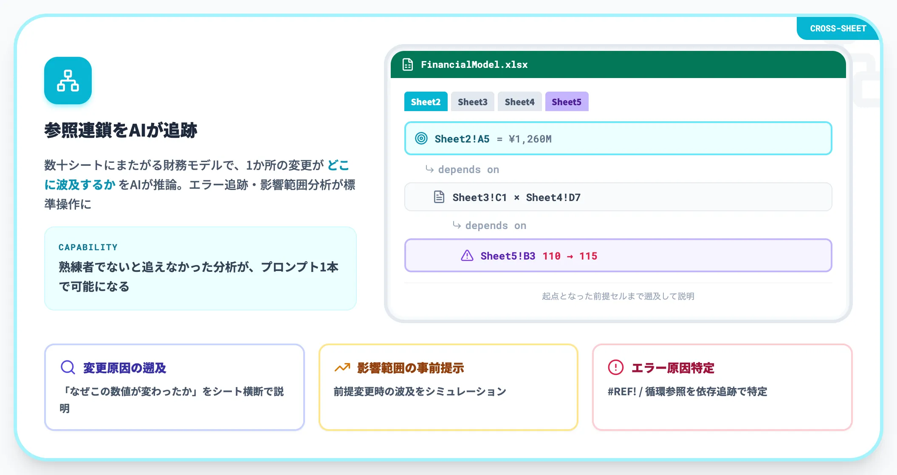This screenshot has width=897, height=475.
Task: Select the purple Sheet5 tab
Action: [567, 102]
